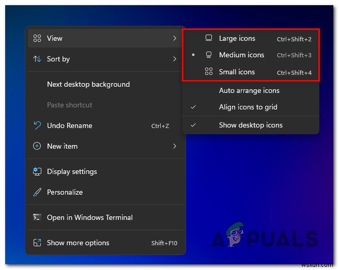Toggle Align icons to grid checkmark
The width and height of the screenshot is (339, 270).
click(193, 107)
